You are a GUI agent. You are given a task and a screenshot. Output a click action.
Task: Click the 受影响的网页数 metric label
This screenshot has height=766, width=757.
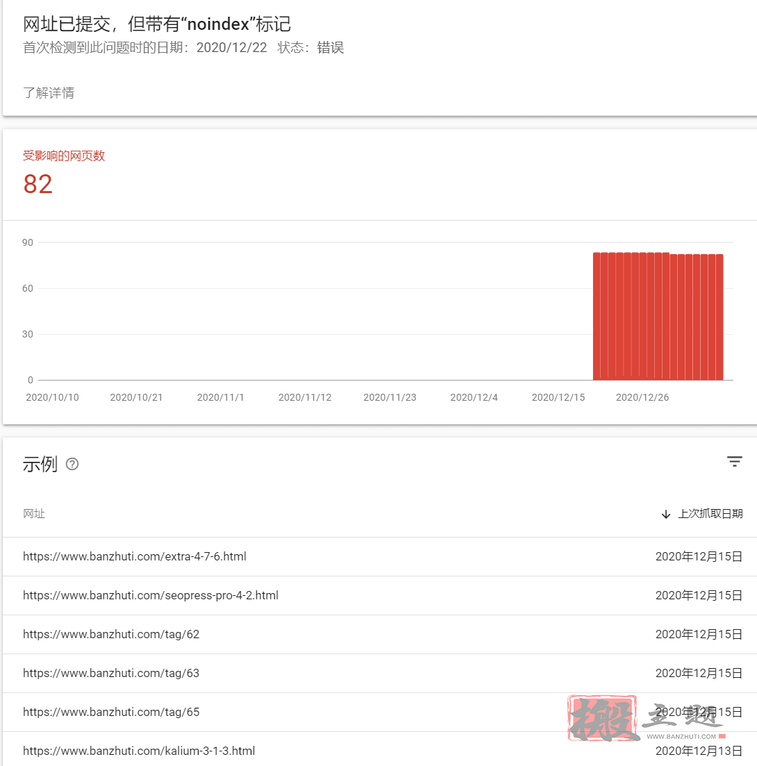pyautogui.click(x=64, y=156)
